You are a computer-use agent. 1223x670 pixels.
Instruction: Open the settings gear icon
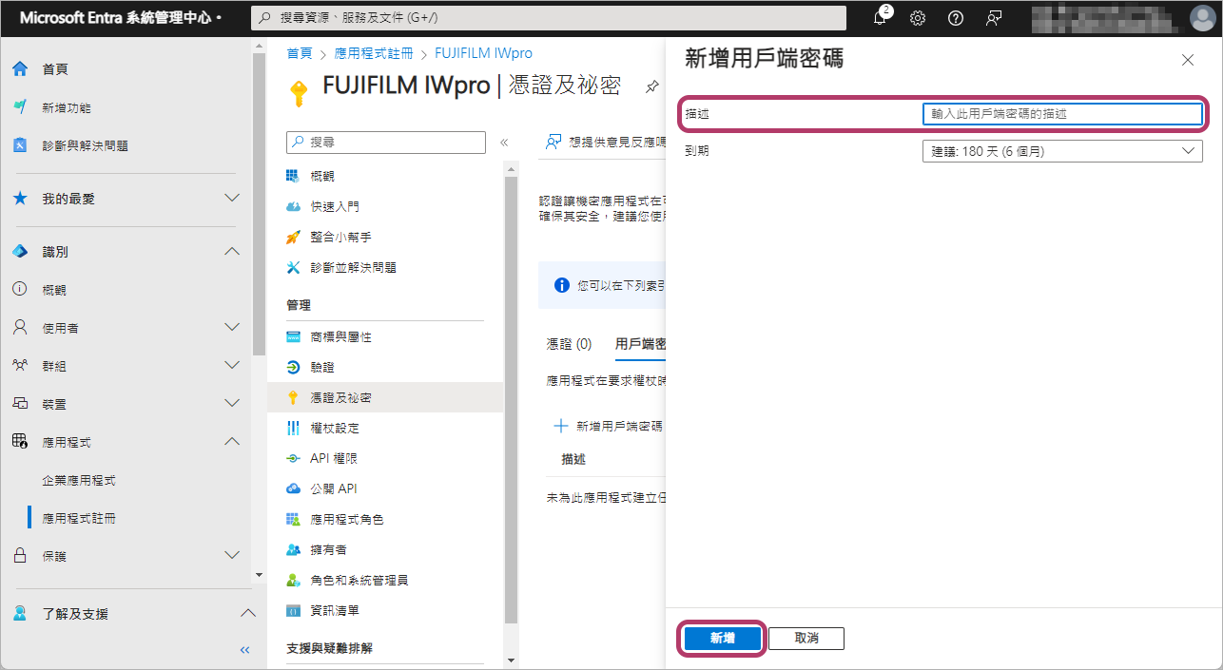tap(918, 18)
